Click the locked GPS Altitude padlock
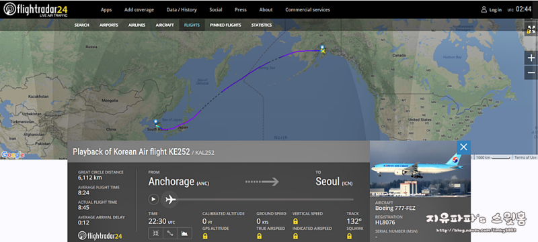Viewport: 538px width, 242px height. [x=205, y=236]
